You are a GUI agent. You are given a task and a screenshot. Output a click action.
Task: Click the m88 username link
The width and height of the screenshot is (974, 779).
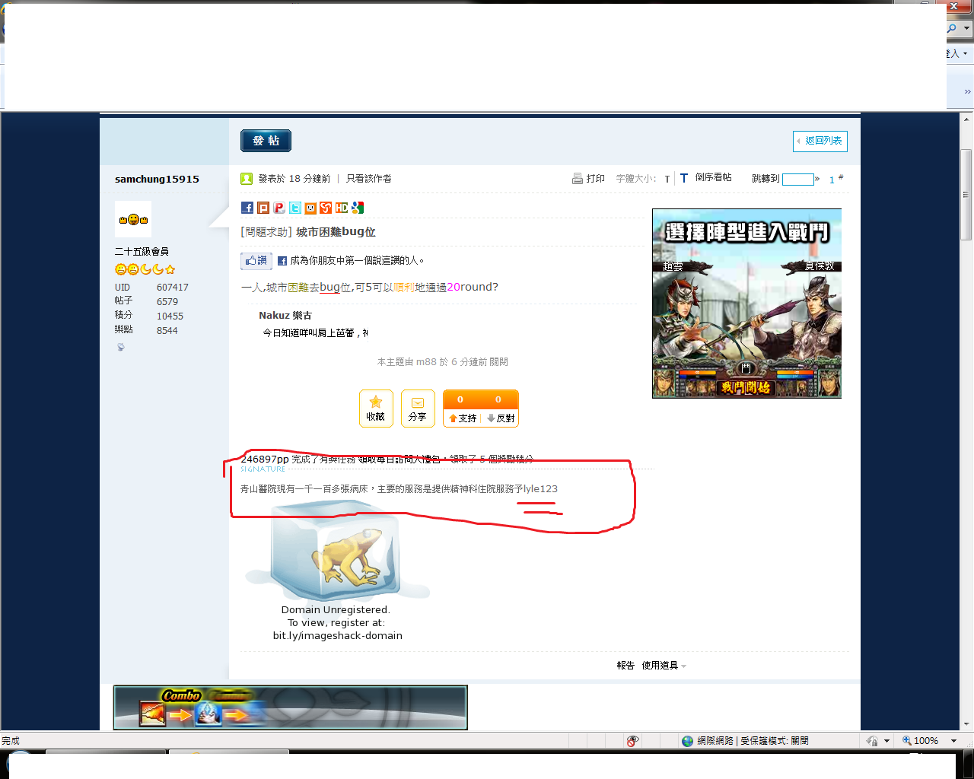(x=426, y=362)
